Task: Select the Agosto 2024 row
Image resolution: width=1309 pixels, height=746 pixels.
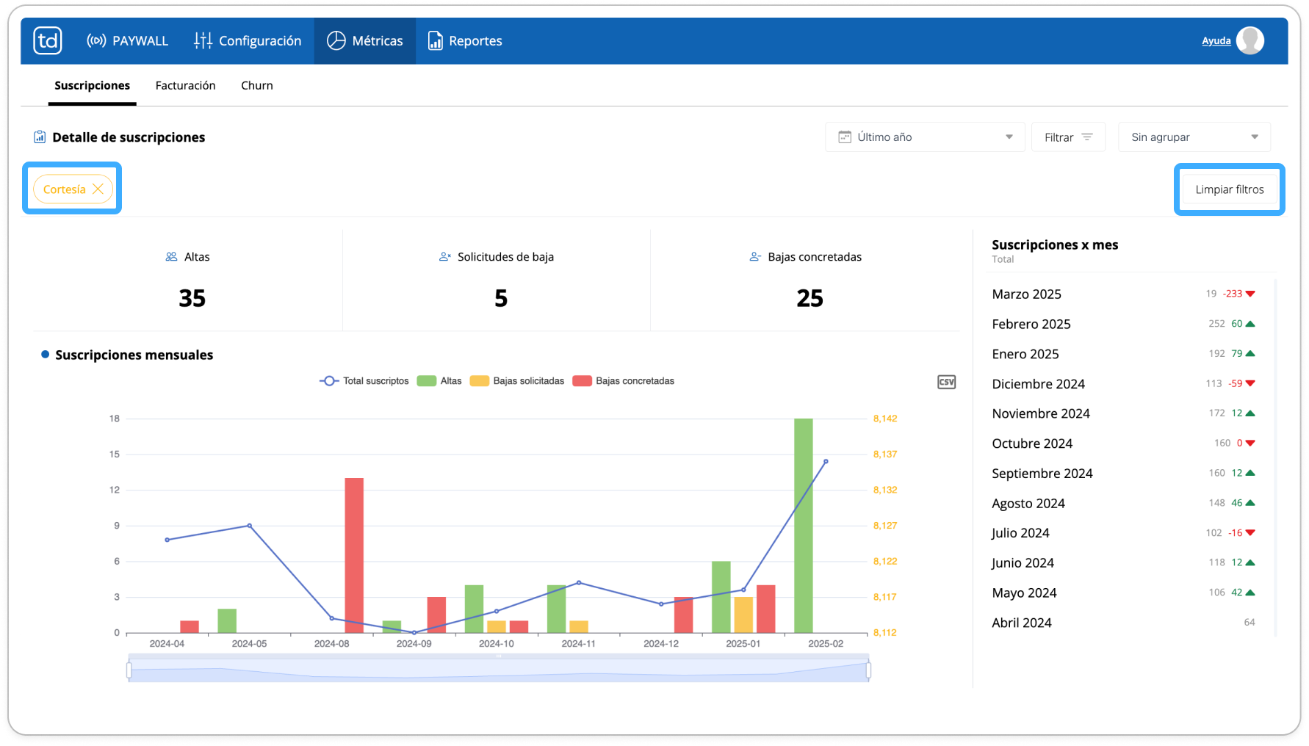Action: coord(1124,503)
